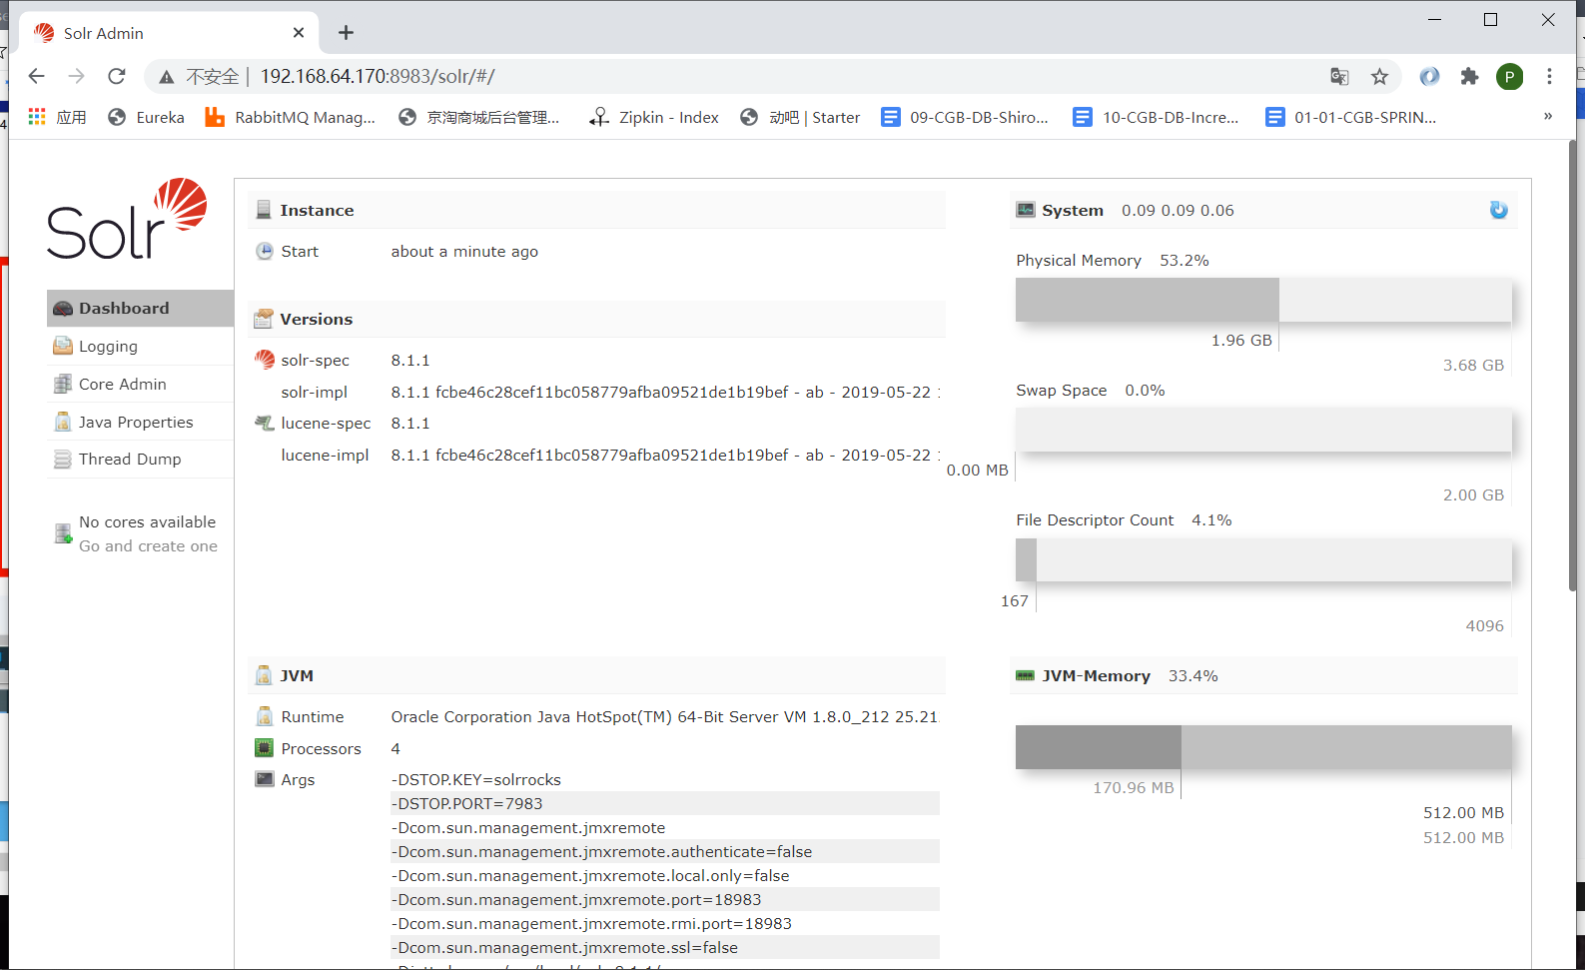Open the 01-01-CGB-SPRIN bookmark

click(1350, 117)
